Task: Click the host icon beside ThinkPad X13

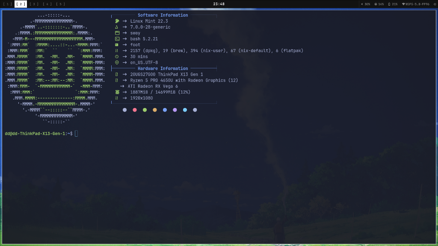Action: [x=117, y=74]
